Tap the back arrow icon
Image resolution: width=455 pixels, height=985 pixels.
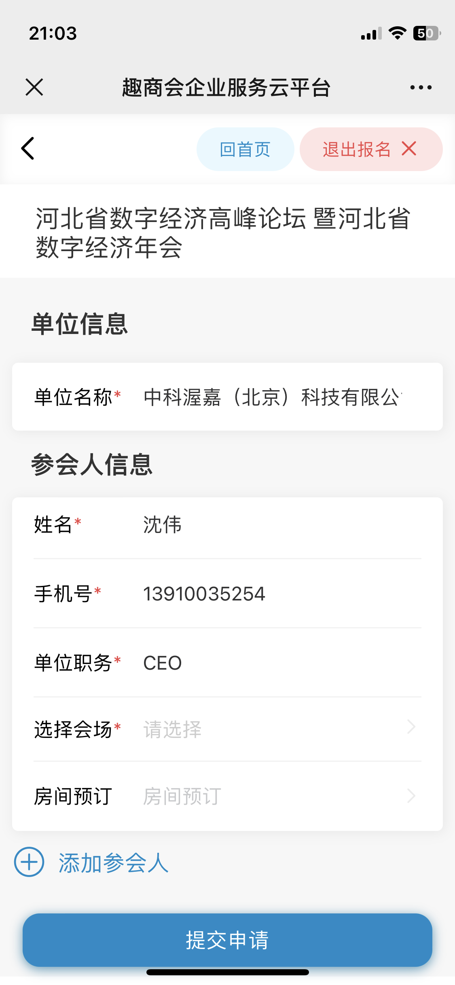[x=28, y=149]
